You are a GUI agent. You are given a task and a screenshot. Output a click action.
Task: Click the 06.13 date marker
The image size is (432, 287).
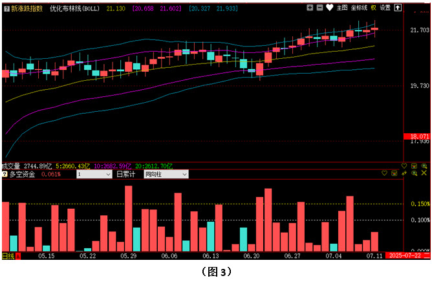coord(211,256)
